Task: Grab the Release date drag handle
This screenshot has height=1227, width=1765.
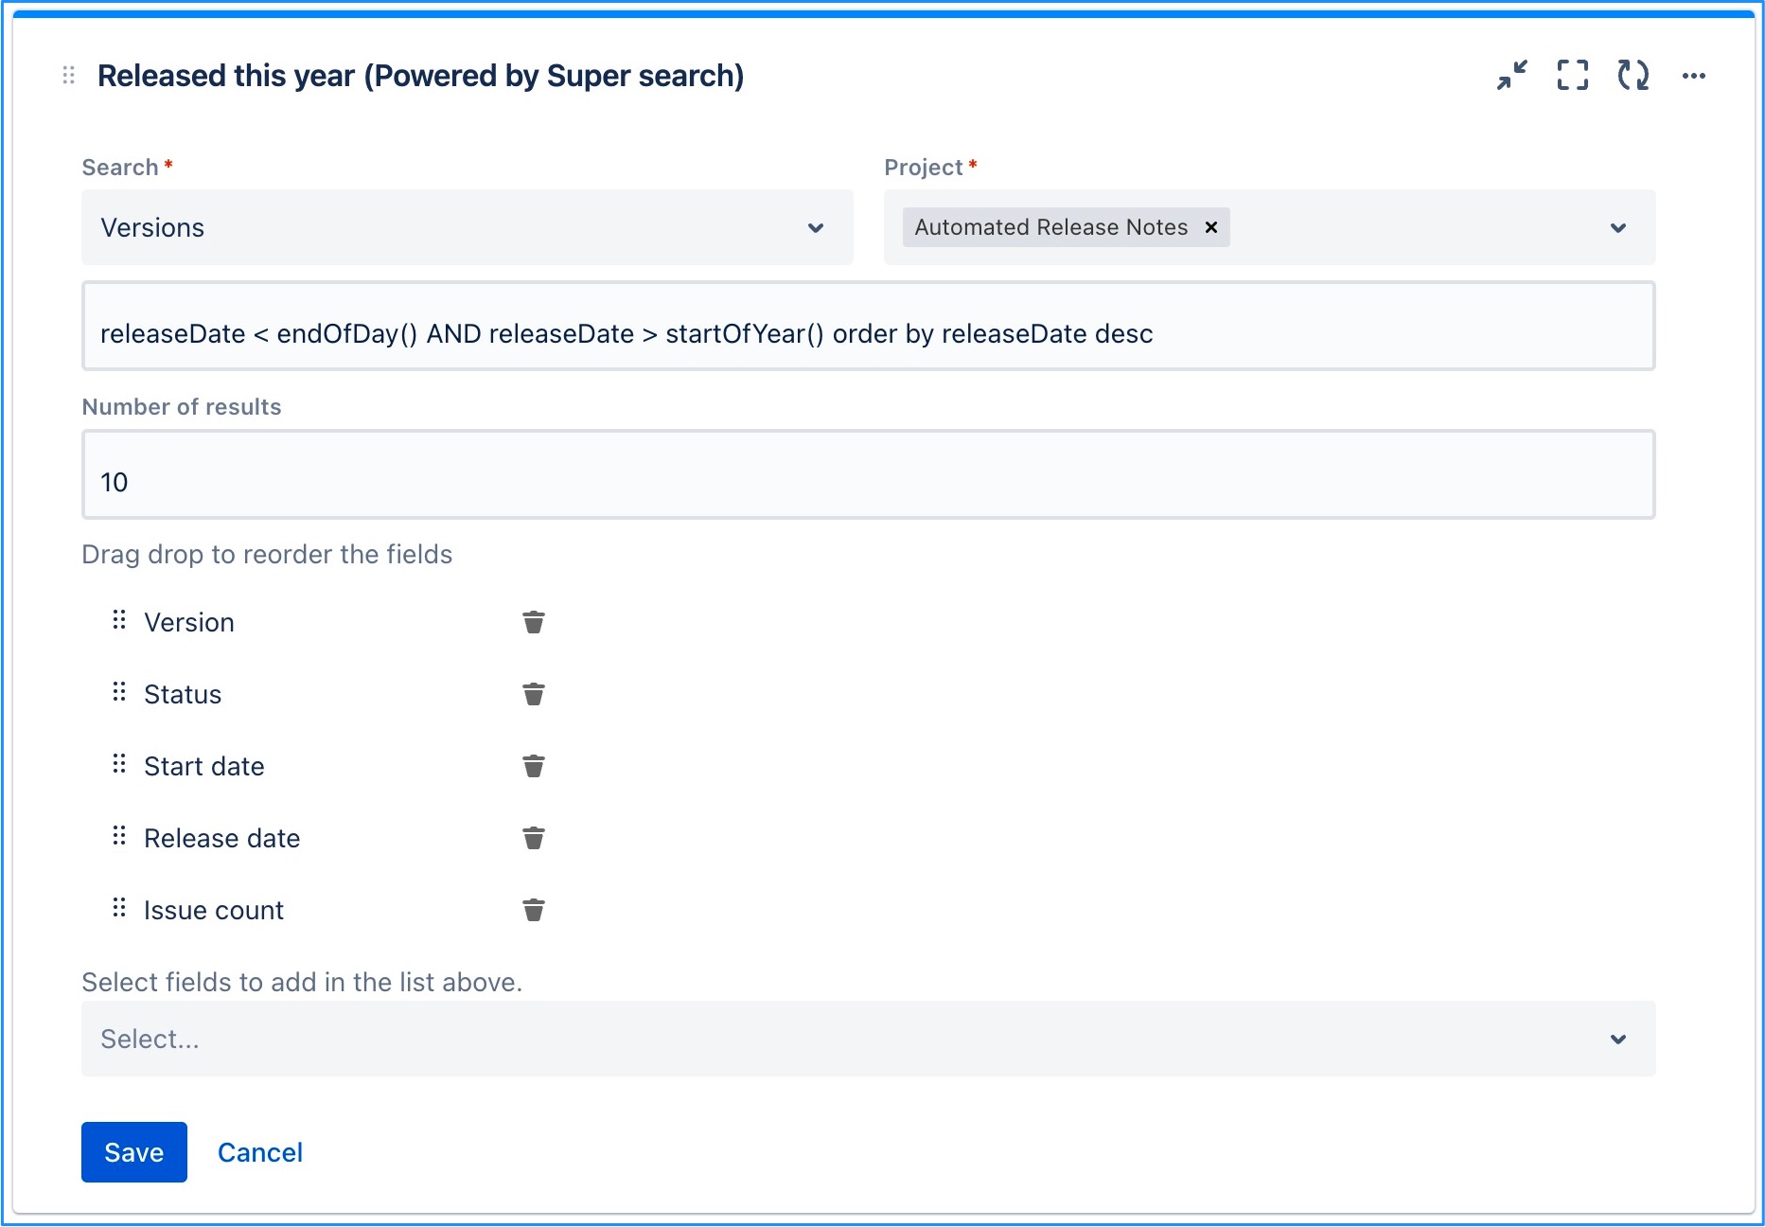Action: pos(119,836)
